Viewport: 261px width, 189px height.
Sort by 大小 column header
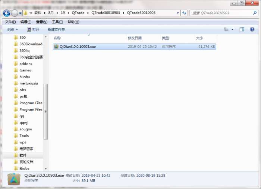[199, 38]
